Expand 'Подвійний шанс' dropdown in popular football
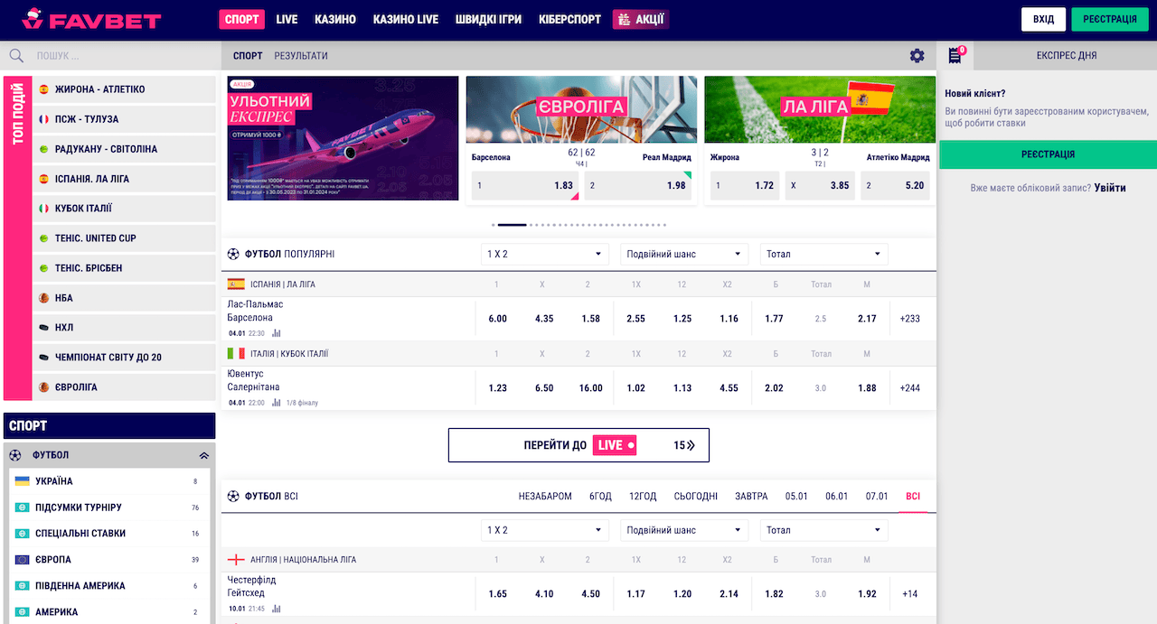 pos(683,254)
